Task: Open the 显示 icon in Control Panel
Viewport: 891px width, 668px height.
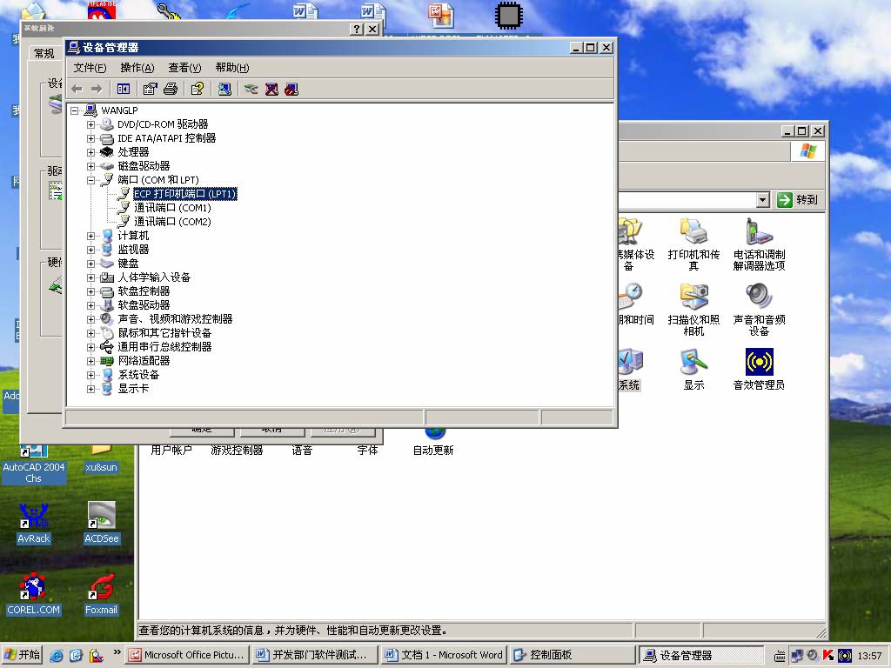Action: 693,369
